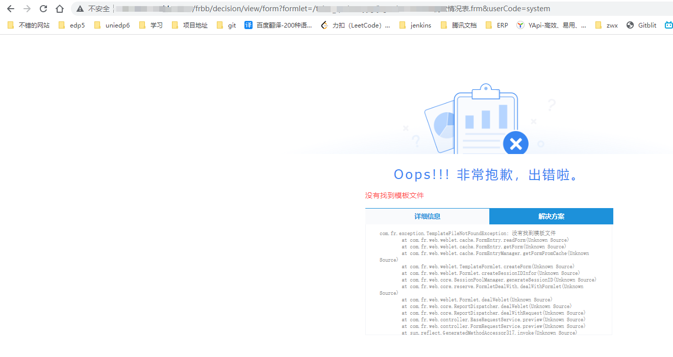Go to the browser home page
The image size is (673, 357).
click(60, 9)
